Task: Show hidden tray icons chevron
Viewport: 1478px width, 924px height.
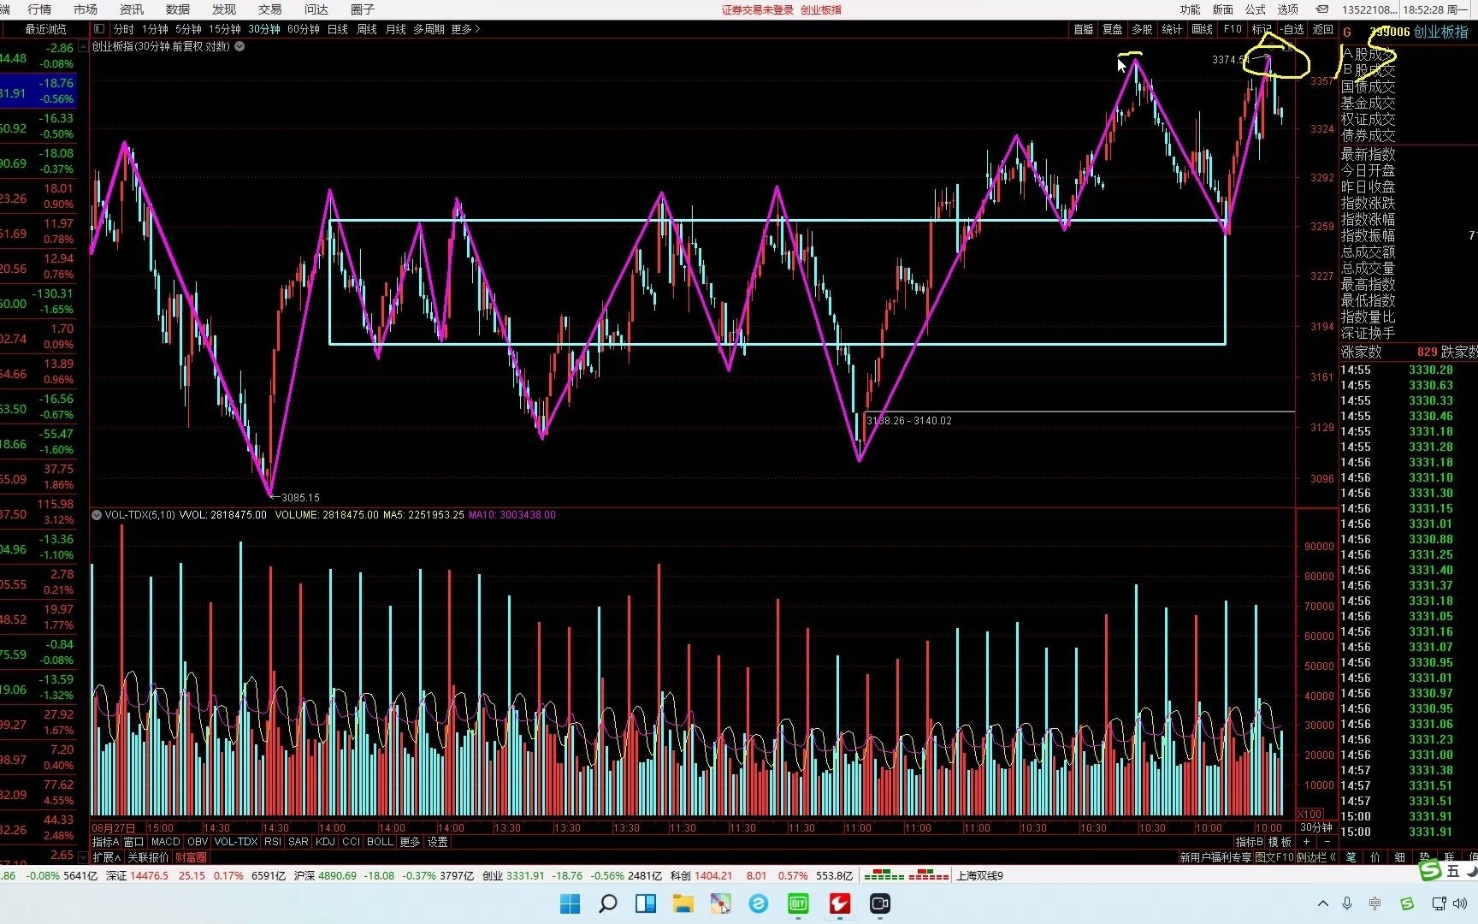Action: (1323, 903)
